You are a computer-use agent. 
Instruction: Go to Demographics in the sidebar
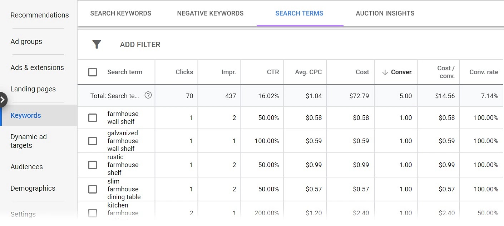pos(33,188)
